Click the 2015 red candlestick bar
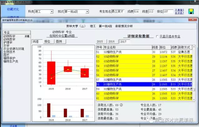The image size is (199, 127). pos(51,73)
